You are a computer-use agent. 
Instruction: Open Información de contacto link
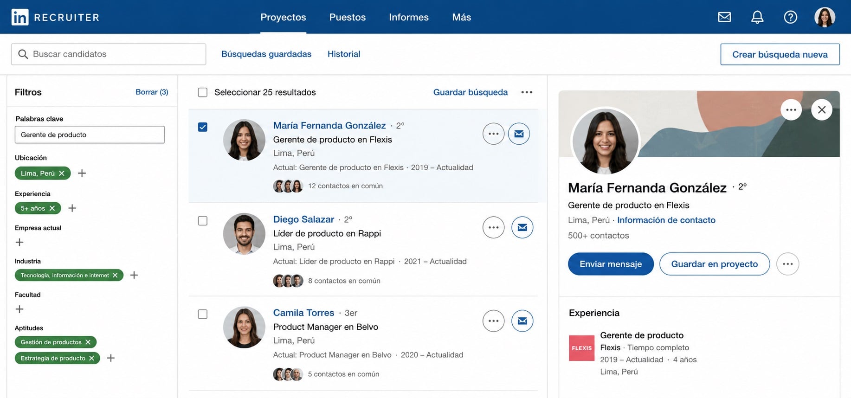(x=666, y=220)
